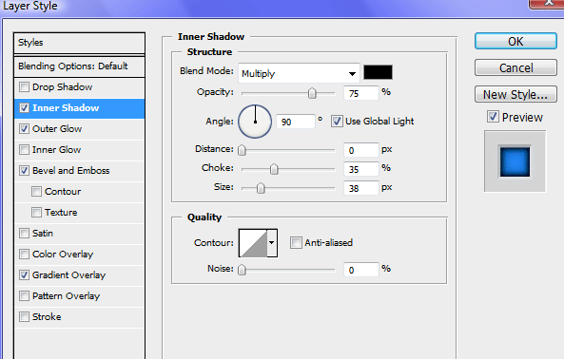Click the Angle value field showing 90
Screen dimensions: 564x359
click(296, 122)
